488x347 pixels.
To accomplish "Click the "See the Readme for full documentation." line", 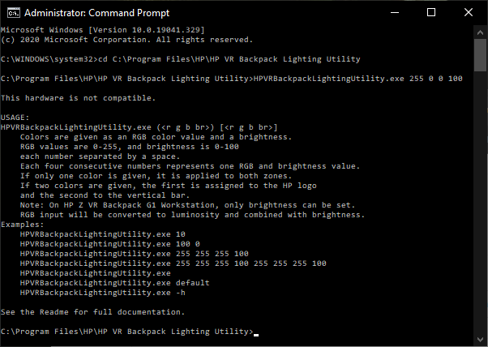I will 92,311.
